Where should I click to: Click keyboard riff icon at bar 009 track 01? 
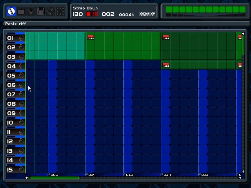(x=91, y=37)
